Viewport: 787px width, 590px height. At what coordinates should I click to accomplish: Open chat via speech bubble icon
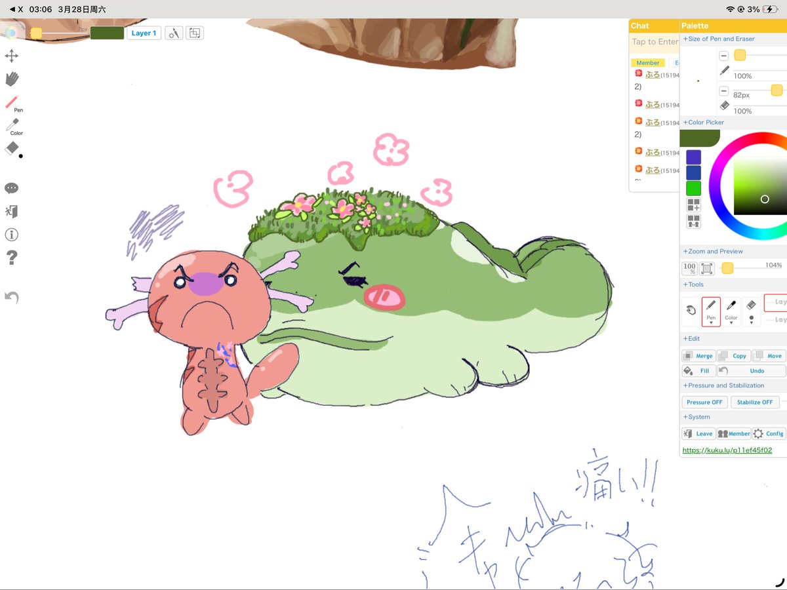tap(11, 189)
